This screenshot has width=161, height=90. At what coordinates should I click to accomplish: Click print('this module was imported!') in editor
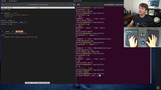pos(20,37)
